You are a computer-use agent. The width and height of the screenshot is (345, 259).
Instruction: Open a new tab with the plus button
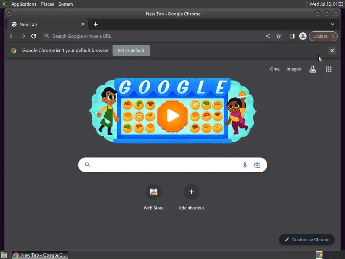[x=95, y=24]
